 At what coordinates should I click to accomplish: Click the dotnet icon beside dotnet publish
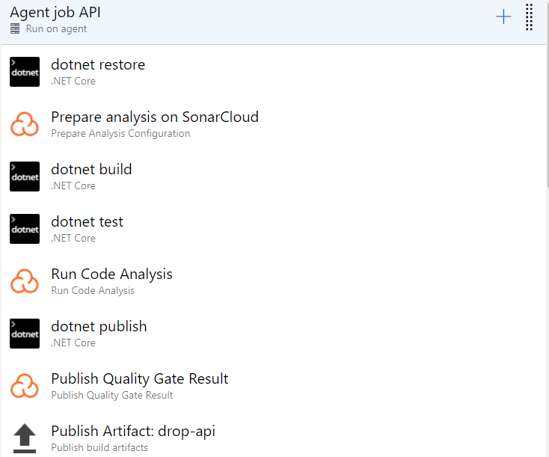click(25, 334)
